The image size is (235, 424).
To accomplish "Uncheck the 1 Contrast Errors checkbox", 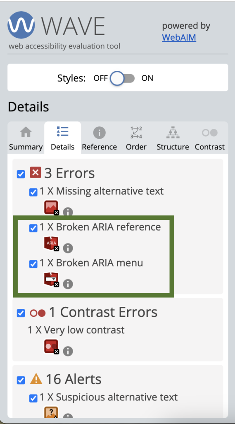I will (x=21, y=313).
